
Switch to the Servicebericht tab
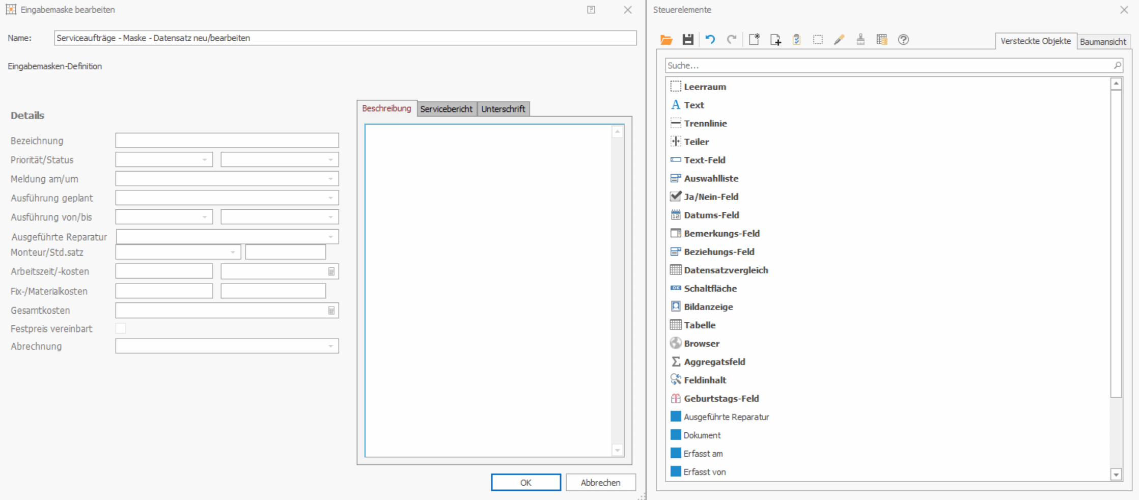[x=447, y=109]
